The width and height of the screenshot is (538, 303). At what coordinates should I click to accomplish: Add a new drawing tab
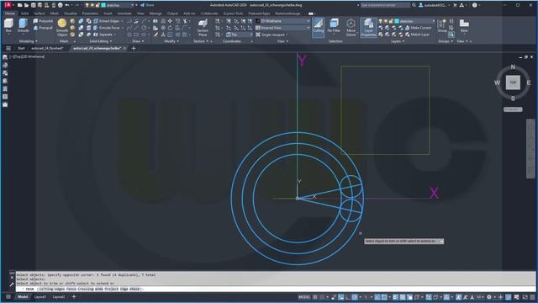tap(134, 49)
